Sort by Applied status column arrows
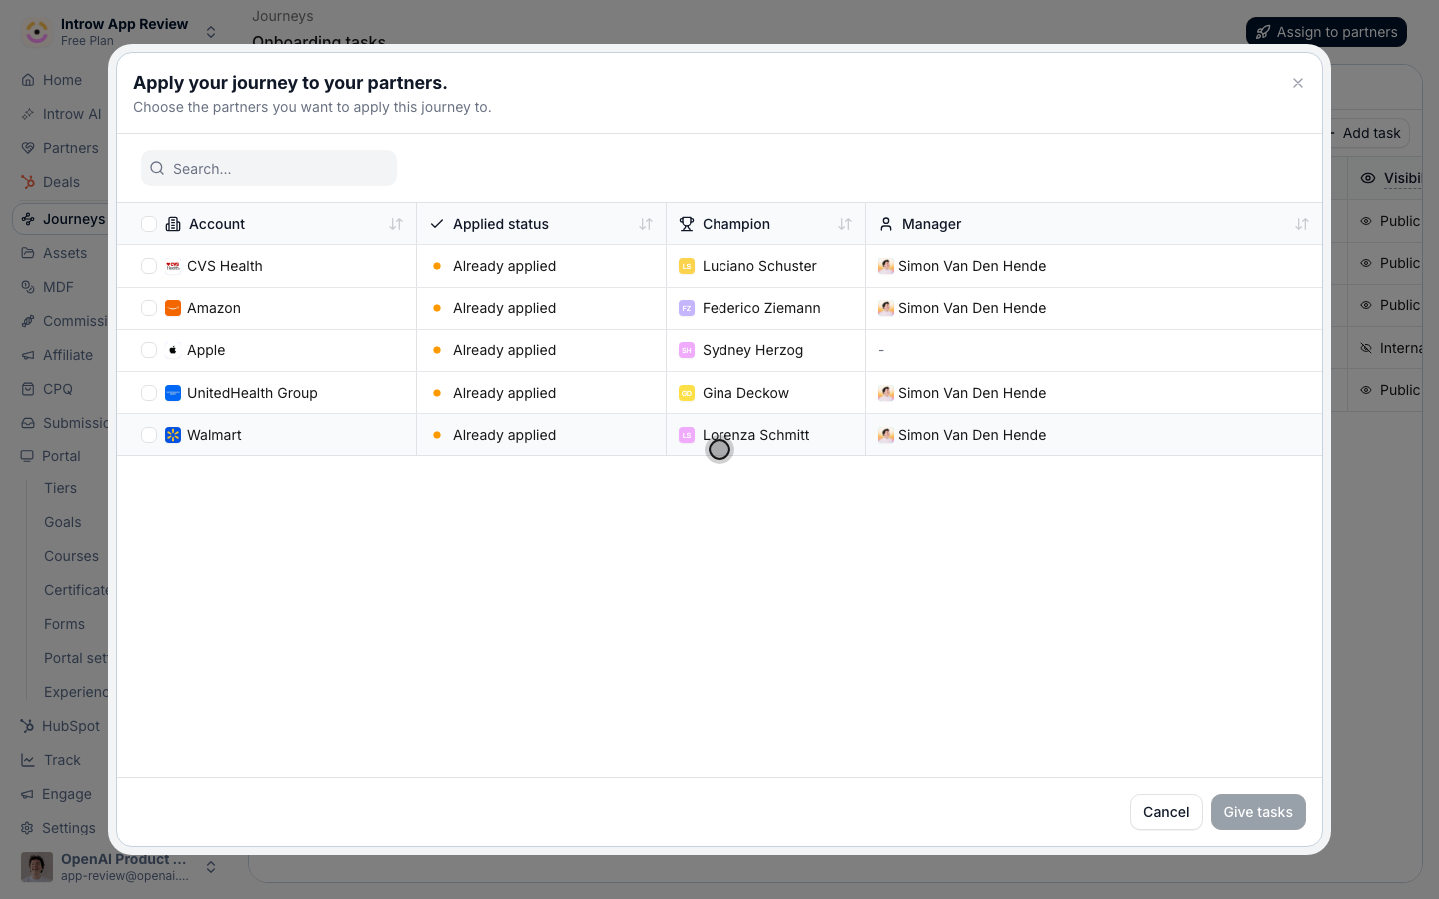Image resolution: width=1439 pixels, height=899 pixels. 646,224
